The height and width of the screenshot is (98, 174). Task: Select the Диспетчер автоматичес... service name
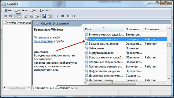coord(106,75)
